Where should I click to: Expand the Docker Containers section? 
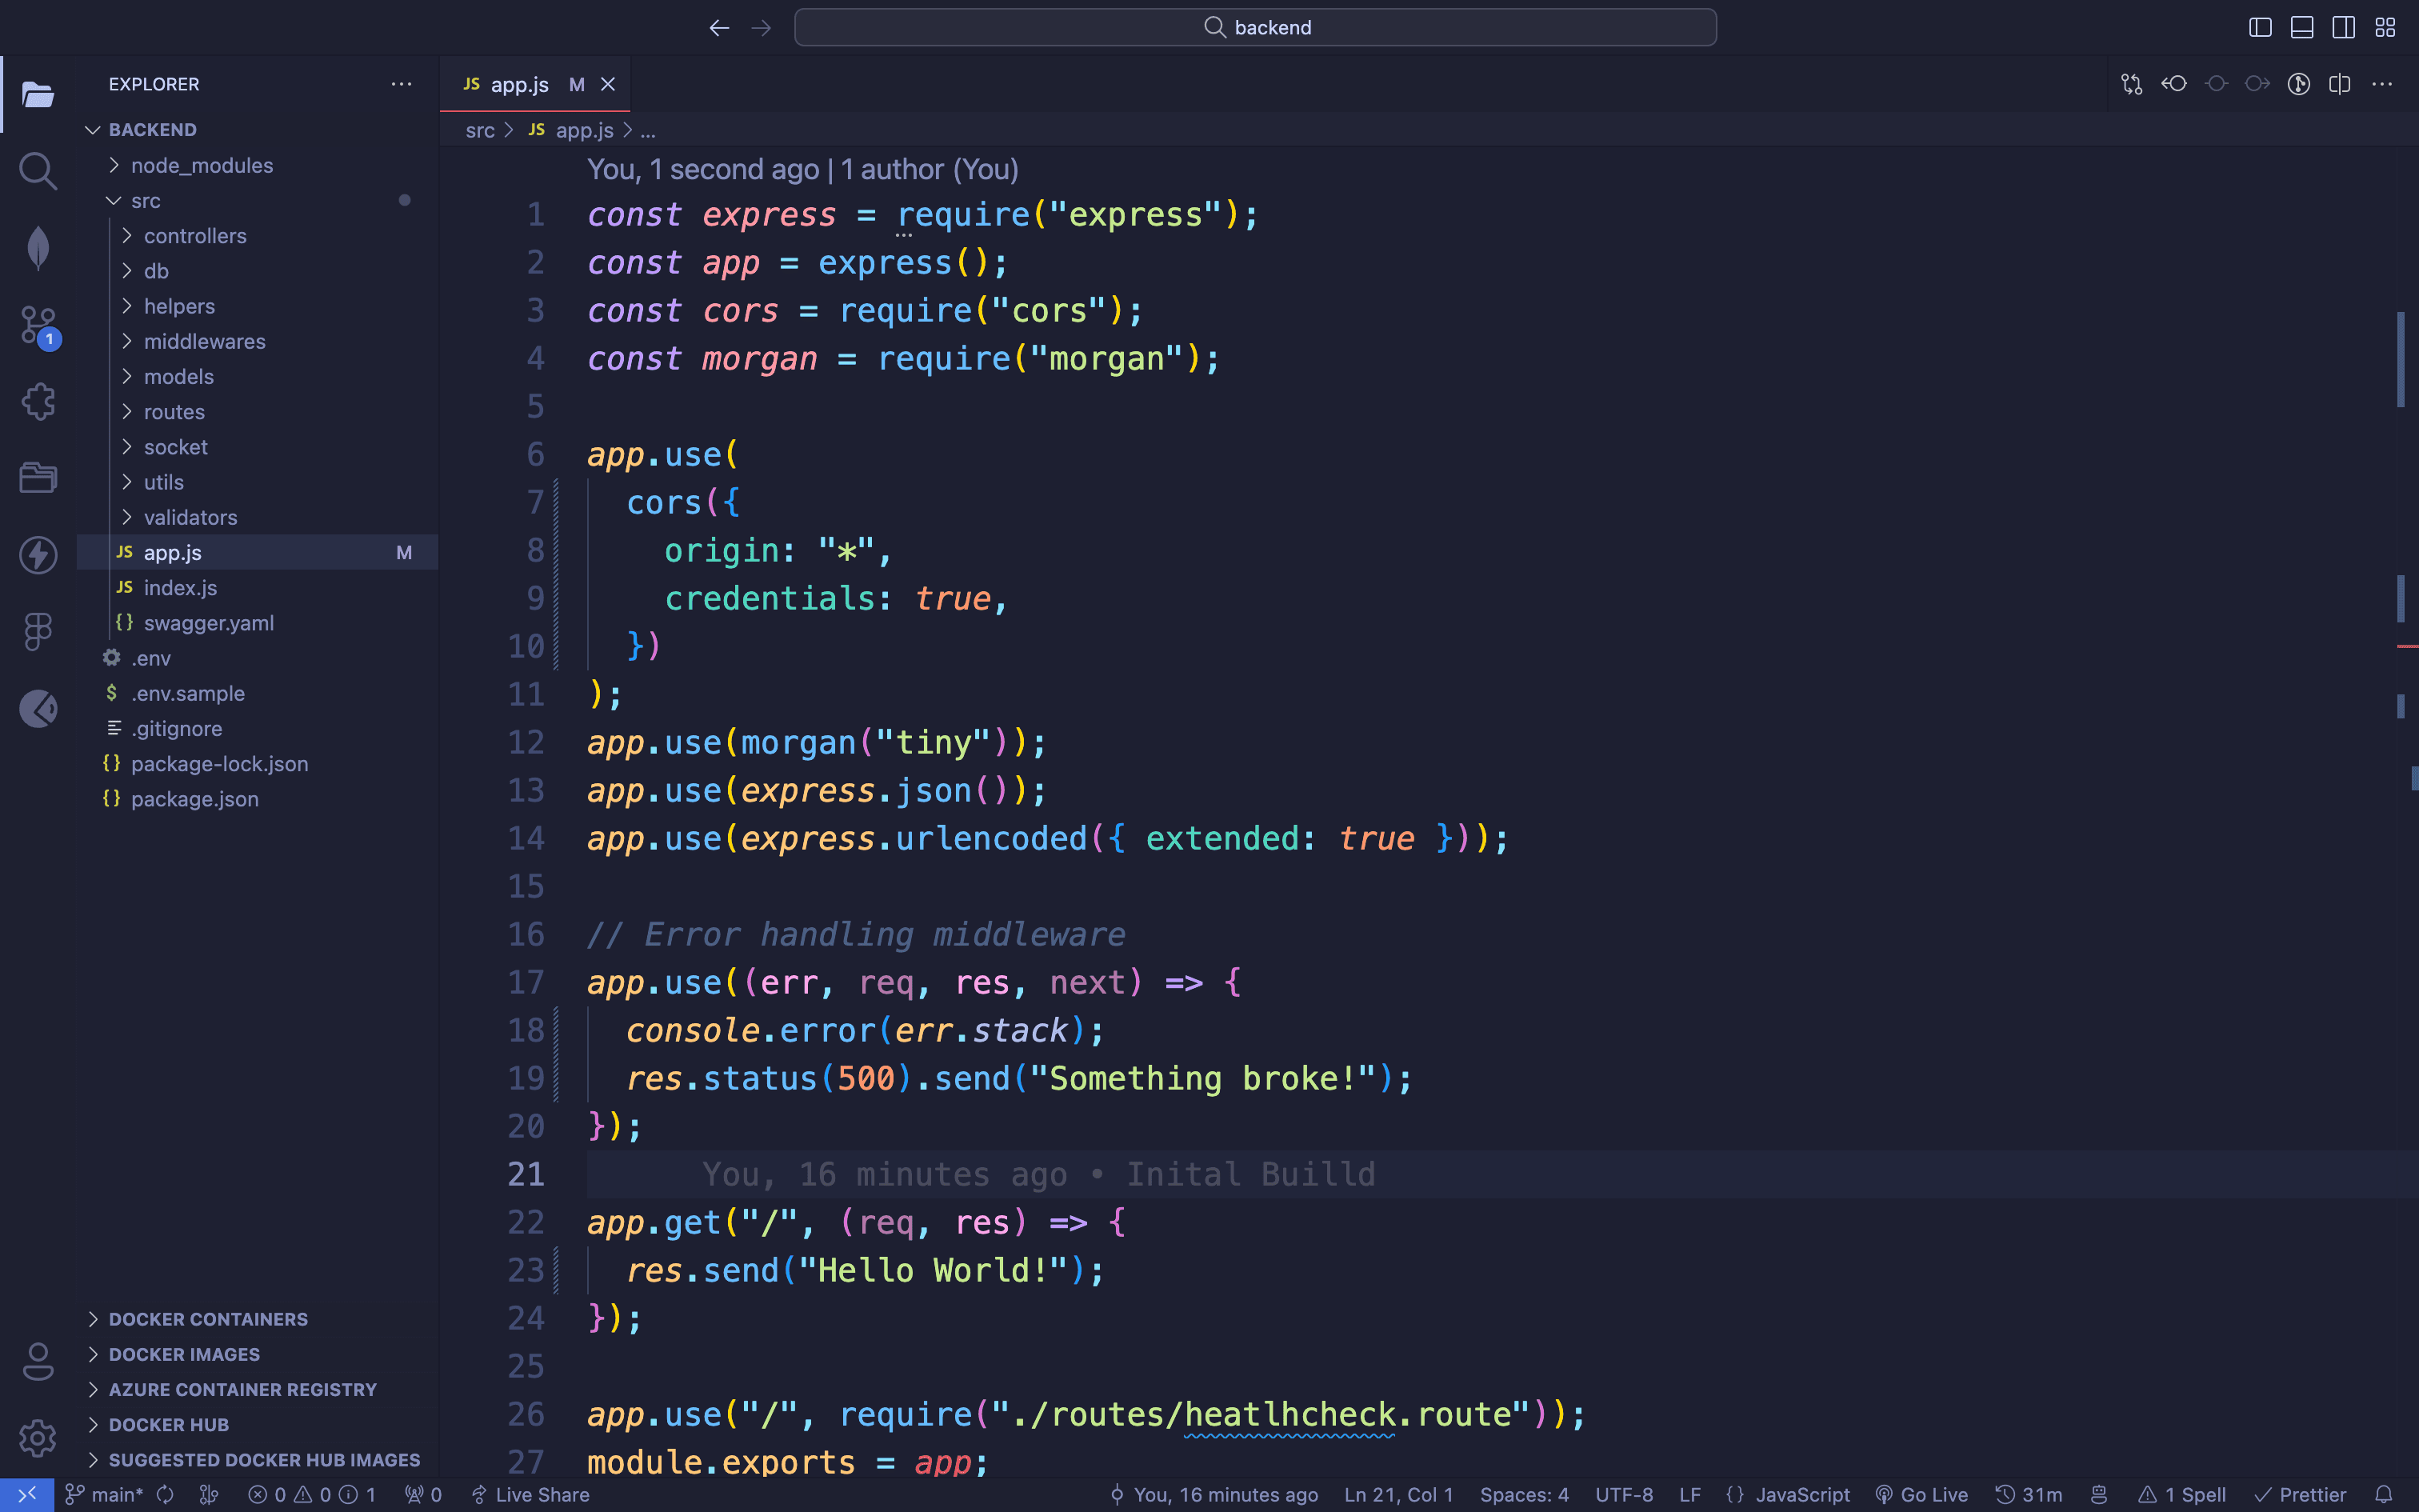tap(208, 1319)
